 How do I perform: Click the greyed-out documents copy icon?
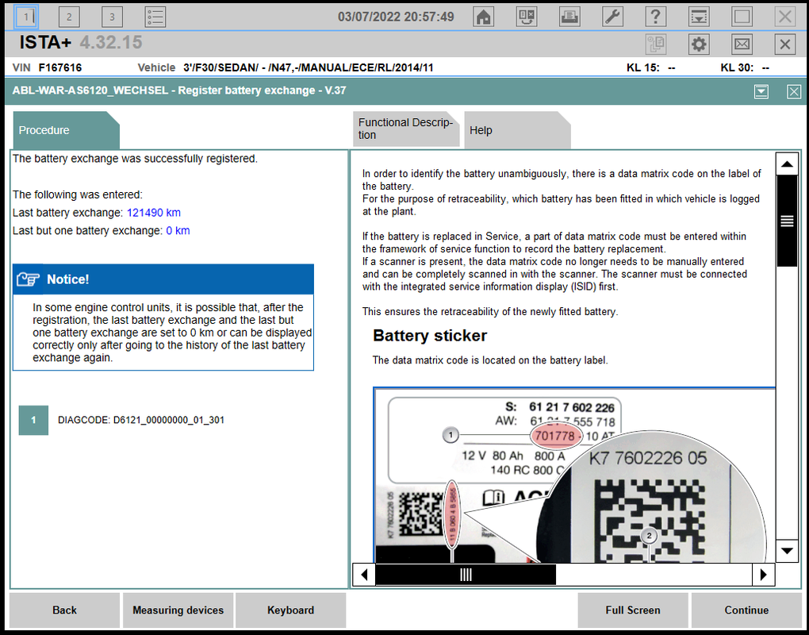coord(656,44)
